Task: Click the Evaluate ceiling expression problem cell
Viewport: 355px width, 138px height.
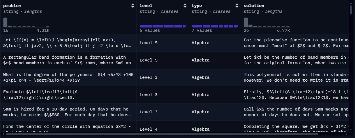Action: click(x=68, y=95)
